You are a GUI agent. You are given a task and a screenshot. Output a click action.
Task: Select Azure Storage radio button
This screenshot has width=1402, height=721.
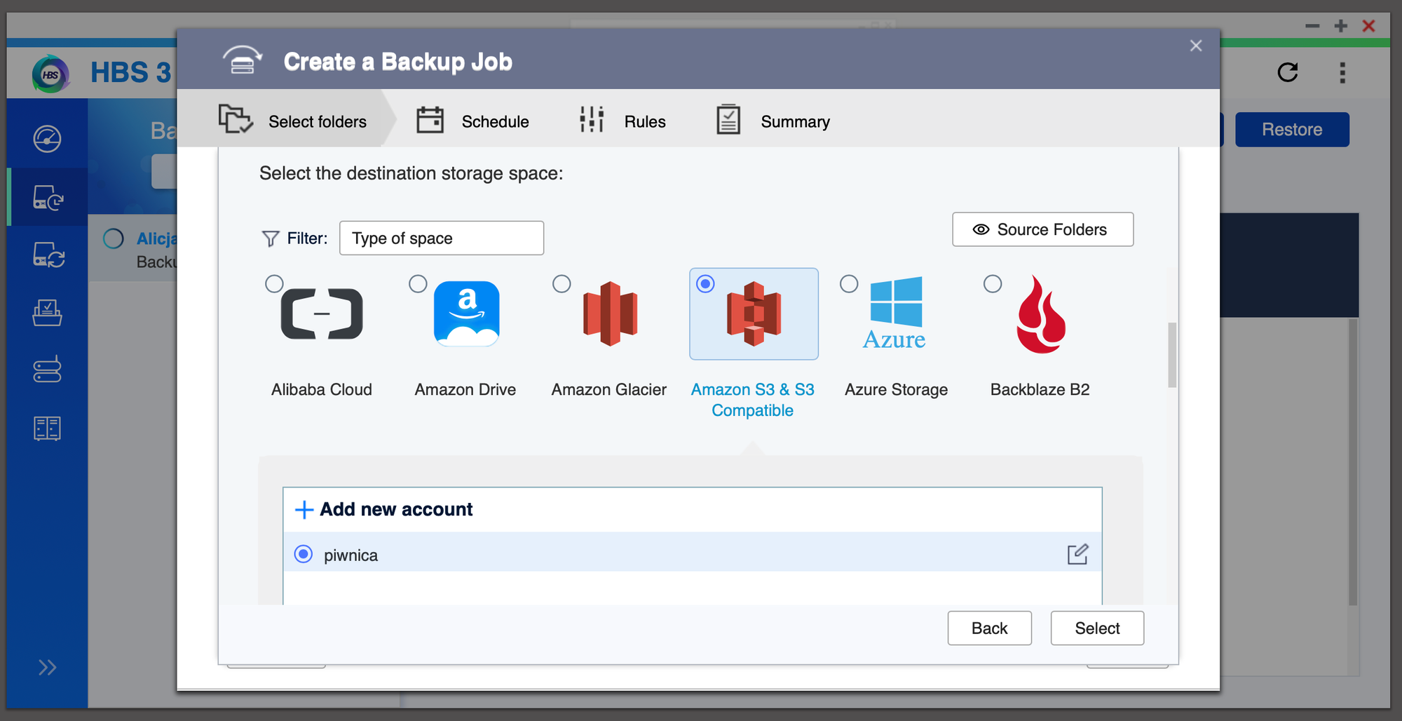[x=849, y=283]
